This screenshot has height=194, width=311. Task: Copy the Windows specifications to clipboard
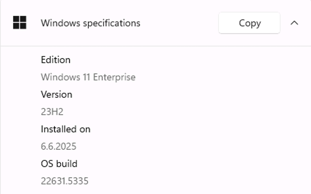[x=249, y=23]
